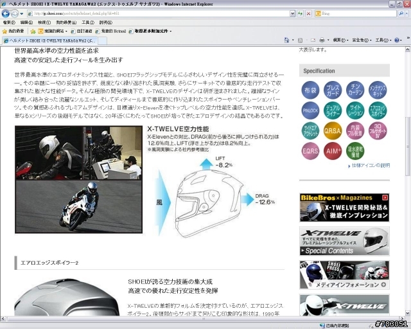This screenshot has height=329, width=411.
Task: Click the RSS feeds icon in command bar
Action: [301, 40]
